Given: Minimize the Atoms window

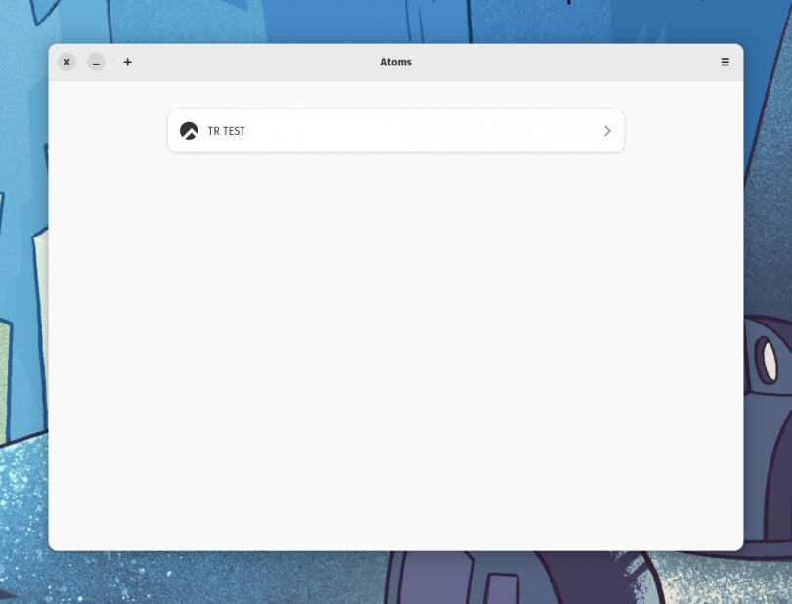Looking at the screenshot, I should point(96,62).
